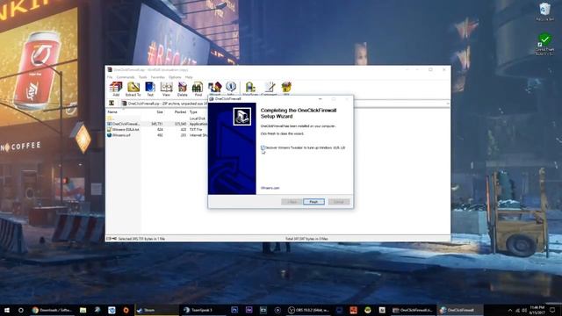Switch to OneClickFirewall installer taskbar button
The image size is (562, 316).
pyautogui.click(x=460, y=310)
